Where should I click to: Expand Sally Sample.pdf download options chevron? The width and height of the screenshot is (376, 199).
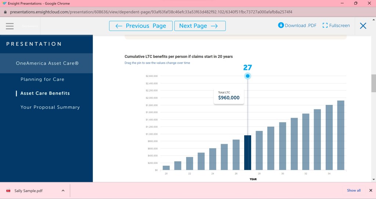63,191
